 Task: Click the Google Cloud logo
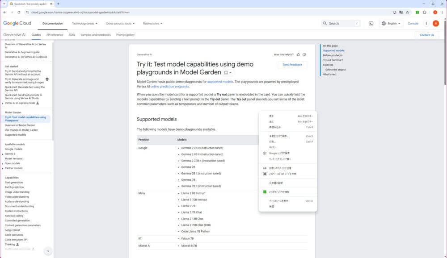click(17, 23)
